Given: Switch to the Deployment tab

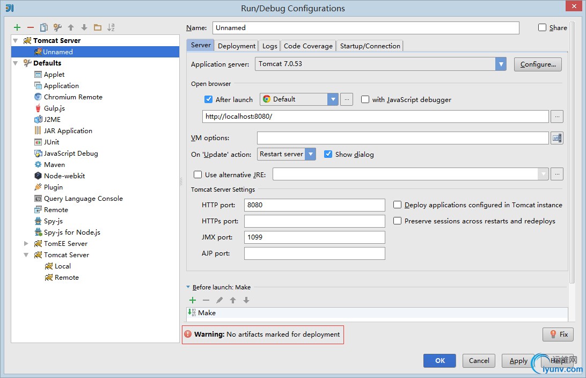Looking at the screenshot, I should 237,46.
